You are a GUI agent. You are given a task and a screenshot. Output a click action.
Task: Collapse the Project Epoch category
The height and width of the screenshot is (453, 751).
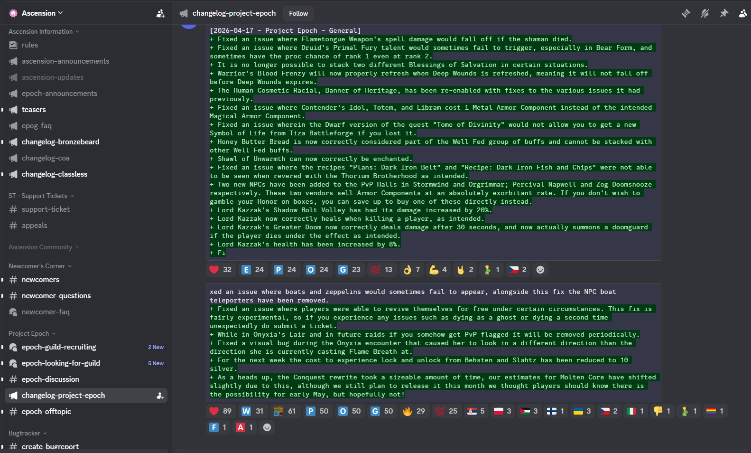pos(32,333)
